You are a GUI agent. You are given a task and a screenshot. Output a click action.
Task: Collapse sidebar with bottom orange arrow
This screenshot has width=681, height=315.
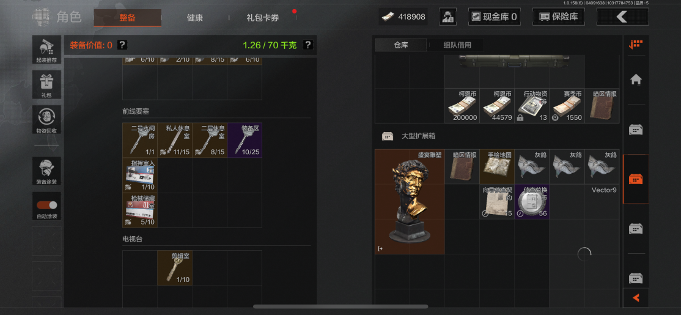click(636, 298)
